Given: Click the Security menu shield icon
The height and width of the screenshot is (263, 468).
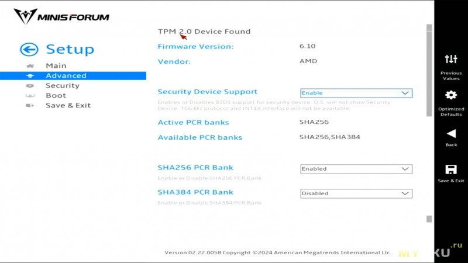Looking at the screenshot, I should pos(30,86).
